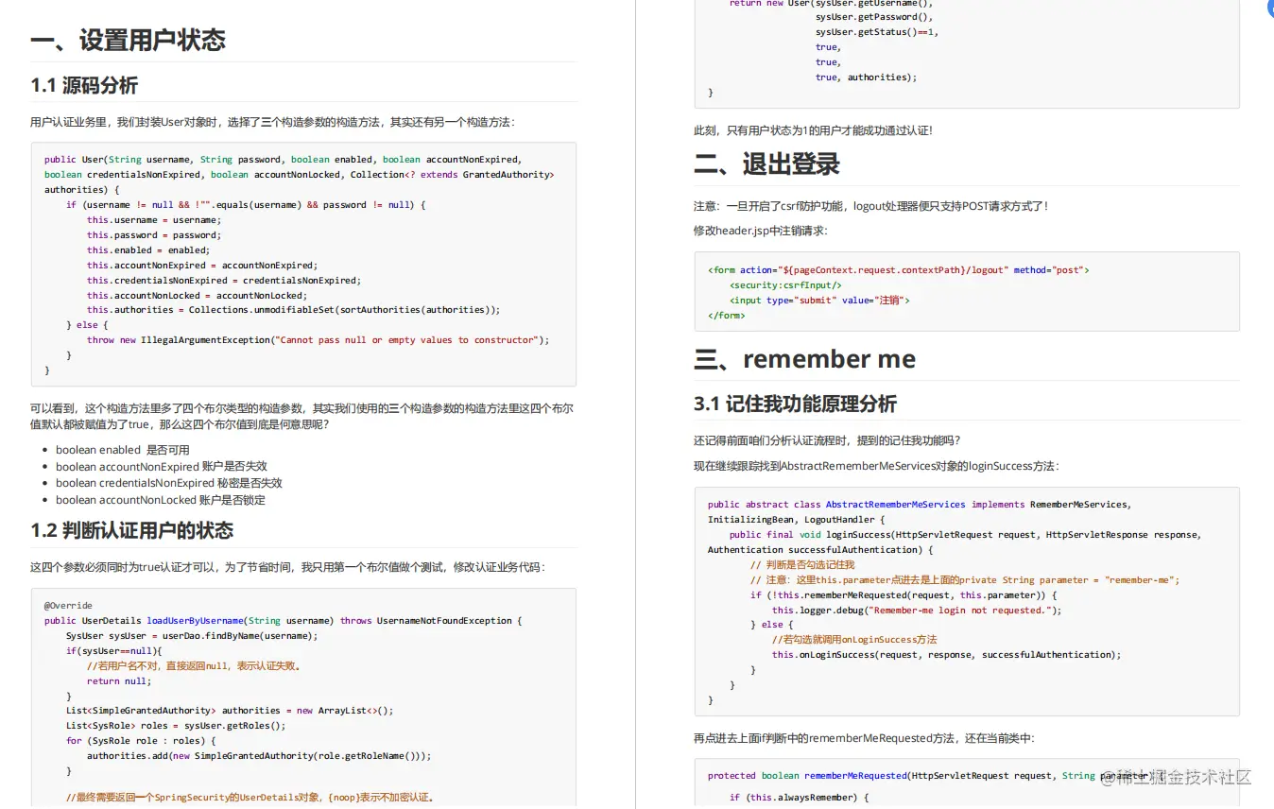
Task: Click the loadUserByUsername code block
Action: [302, 699]
